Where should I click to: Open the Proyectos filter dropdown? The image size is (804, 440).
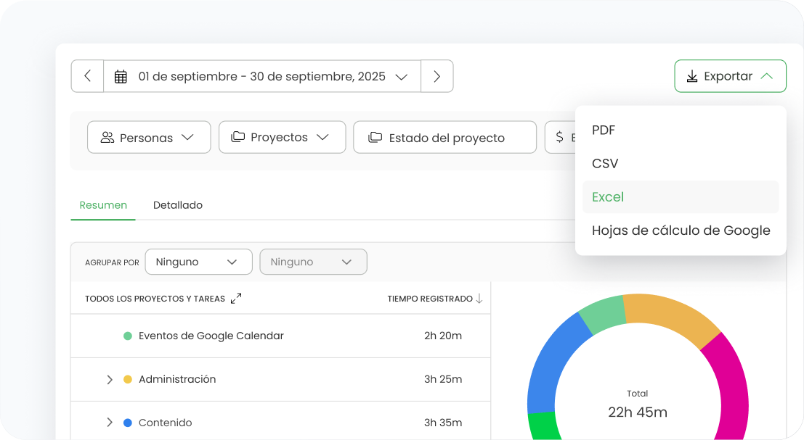[x=283, y=137]
